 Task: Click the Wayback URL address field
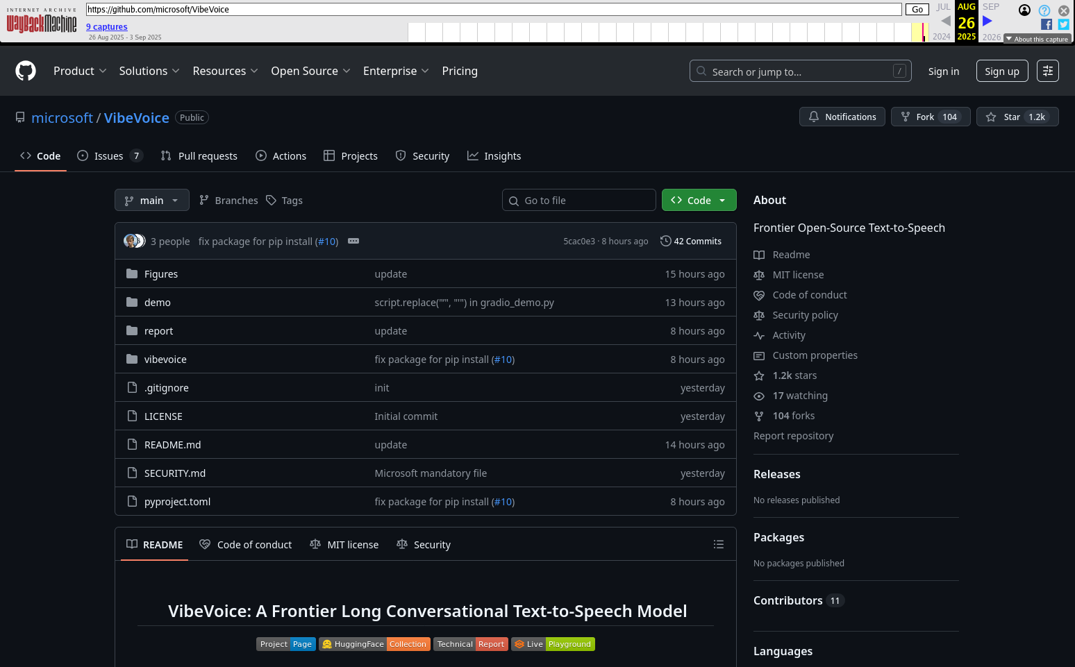point(494,9)
